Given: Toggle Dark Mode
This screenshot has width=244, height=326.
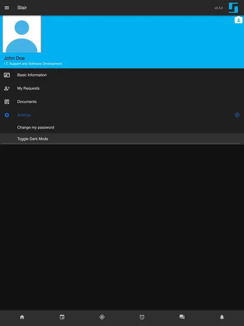Looking at the screenshot, I should [x=122, y=139].
